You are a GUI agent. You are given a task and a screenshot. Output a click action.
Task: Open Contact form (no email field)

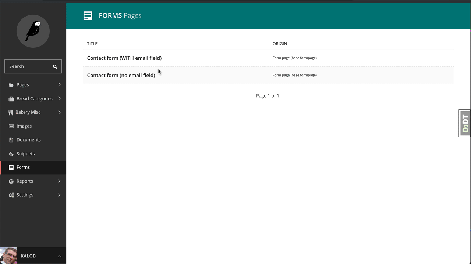121,75
